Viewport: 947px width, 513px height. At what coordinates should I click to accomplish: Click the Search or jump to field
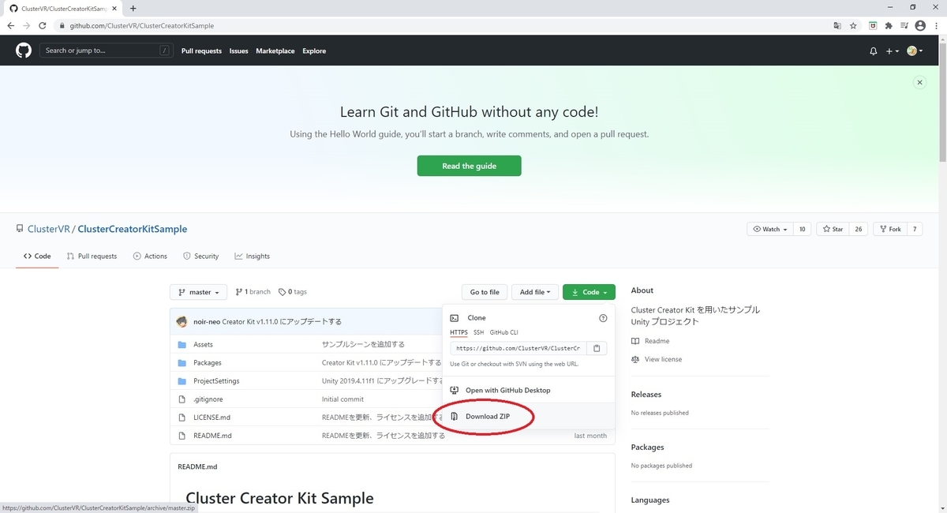(x=106, y=51)
